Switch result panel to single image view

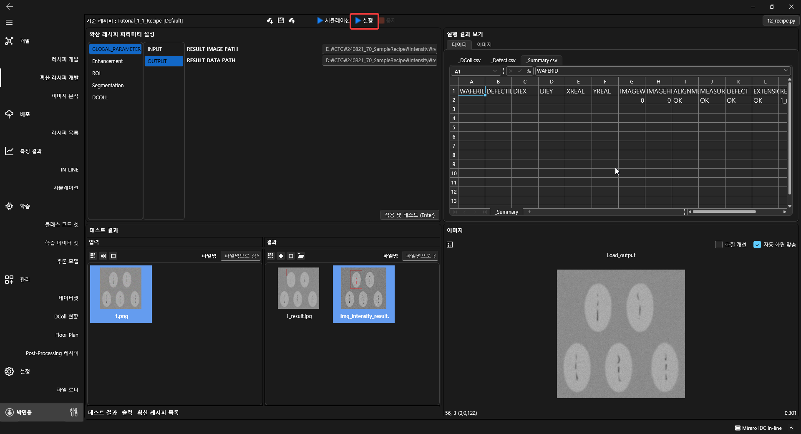pyautogui.click(x=291, y=256)
